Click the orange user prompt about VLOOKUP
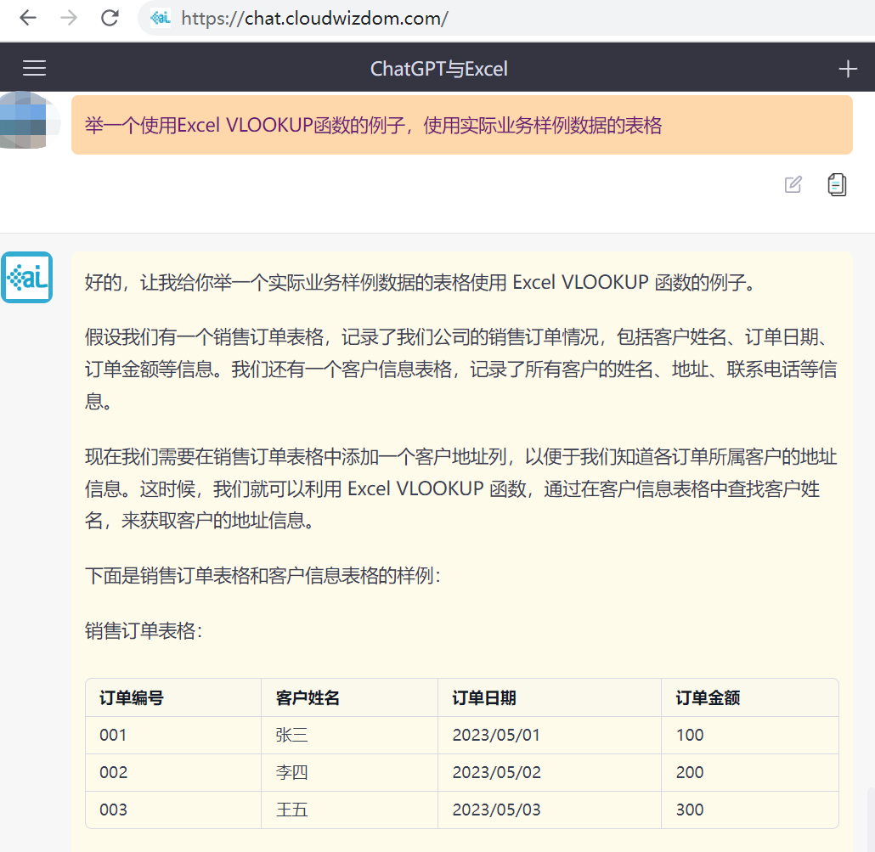The width and height of the screenshot is (875, 852). coord(461,125)
